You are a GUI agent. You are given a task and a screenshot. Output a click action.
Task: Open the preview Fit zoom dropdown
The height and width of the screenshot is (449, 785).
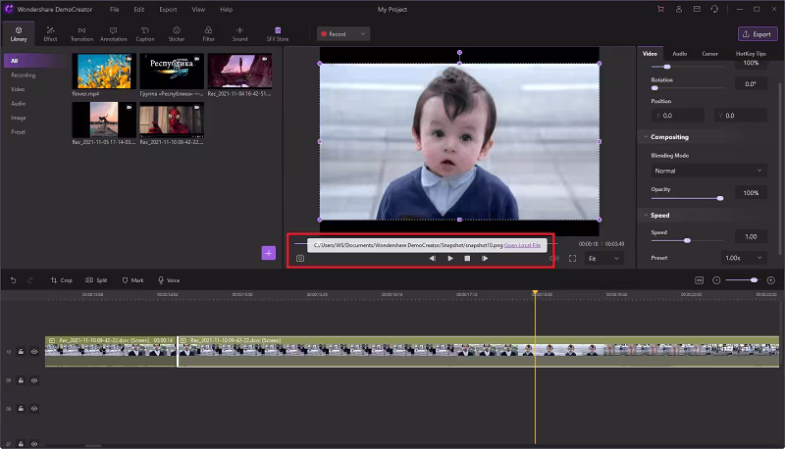[603, 259]
